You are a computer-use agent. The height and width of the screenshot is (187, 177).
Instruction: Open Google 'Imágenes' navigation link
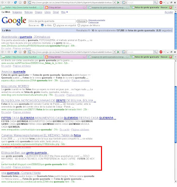pos(17,12)
